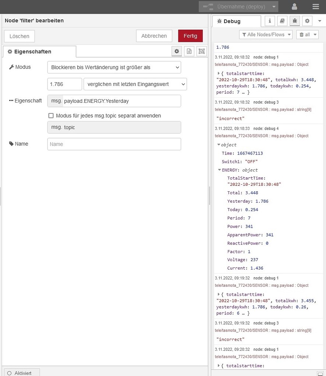This screenshot has height=376, width=326.
Task: Open the node information sidebar tab
Action: click(269, 21)
